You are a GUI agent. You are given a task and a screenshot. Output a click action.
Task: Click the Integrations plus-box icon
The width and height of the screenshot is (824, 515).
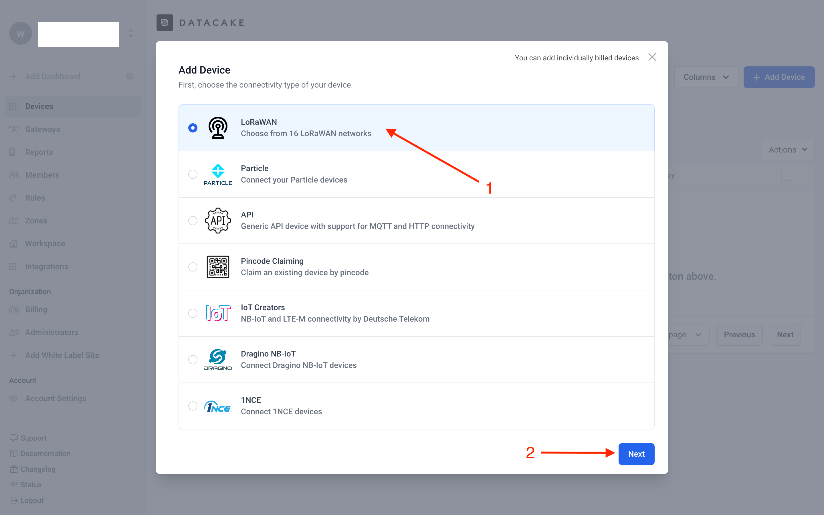13,266
